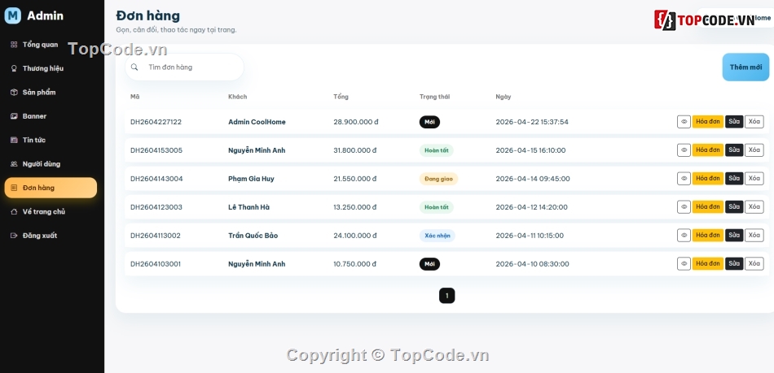Go to Về trang chủ
Screen dimensions: 774x373
tap(51, 211)
